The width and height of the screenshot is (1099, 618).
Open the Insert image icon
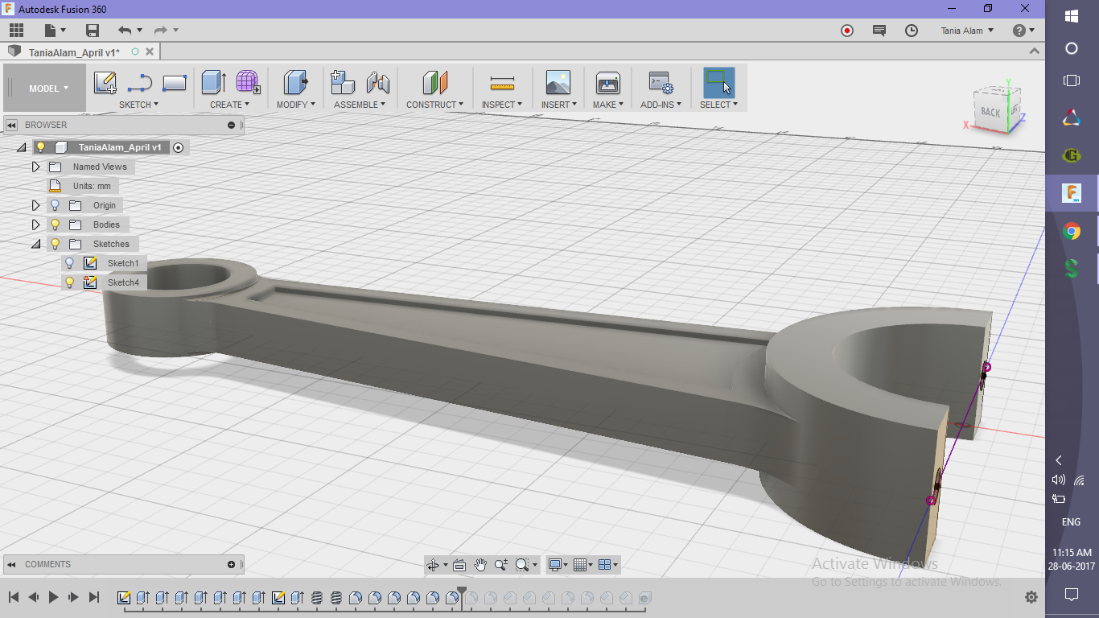coord(558,83)
